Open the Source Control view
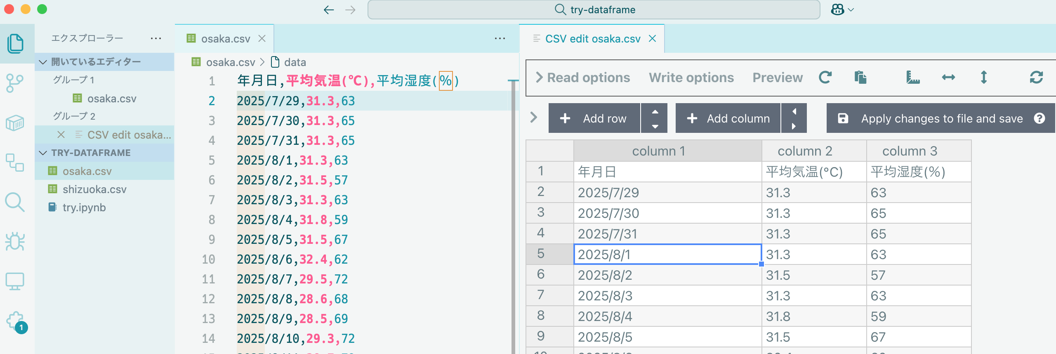The height and width of the screenshot is (354, 1056). pos(15,83)
